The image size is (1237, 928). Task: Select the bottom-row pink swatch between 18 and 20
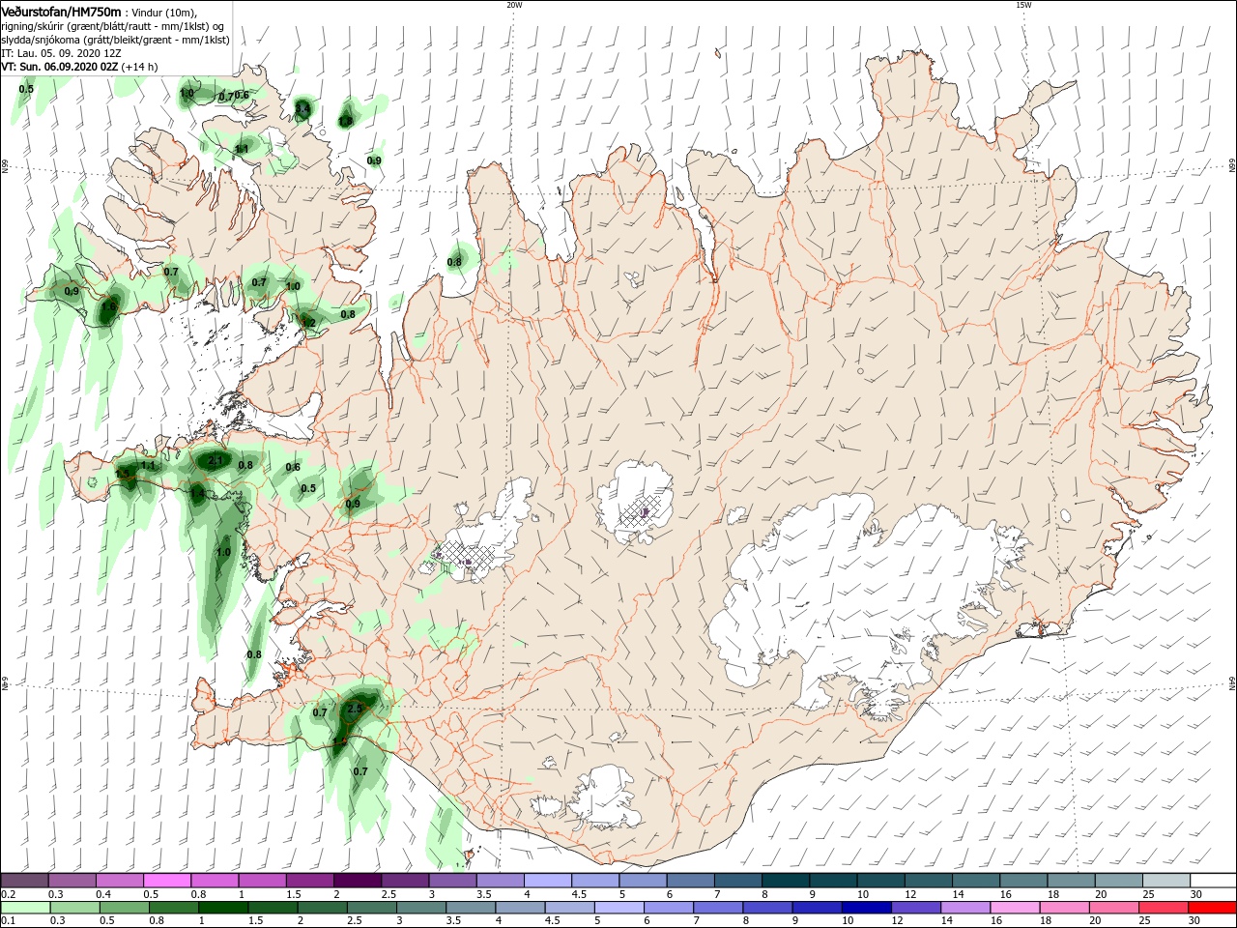point(1062,908)
